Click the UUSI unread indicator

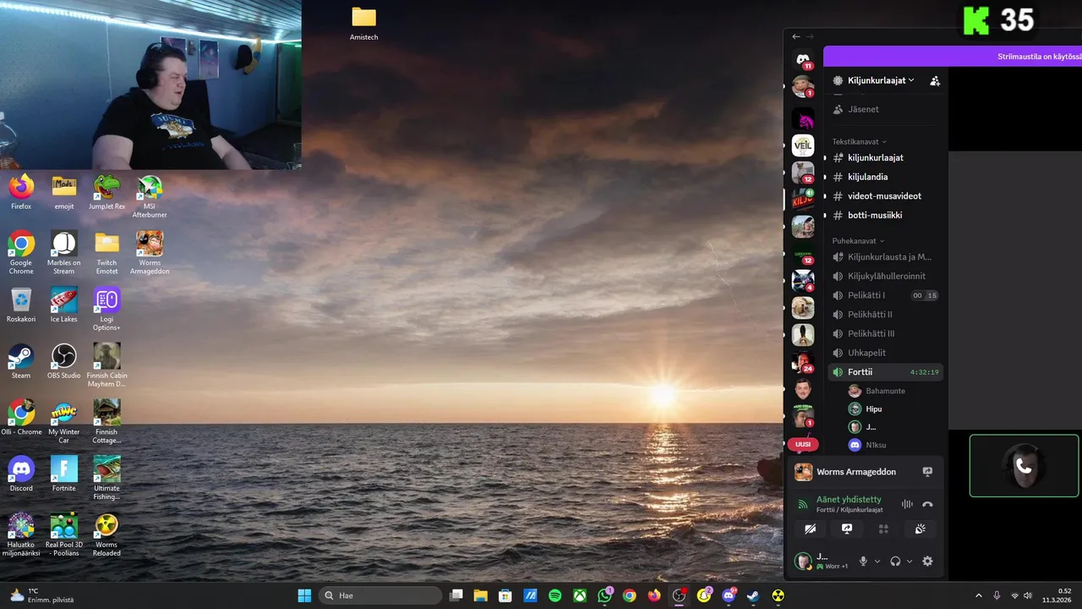[803, 444]
